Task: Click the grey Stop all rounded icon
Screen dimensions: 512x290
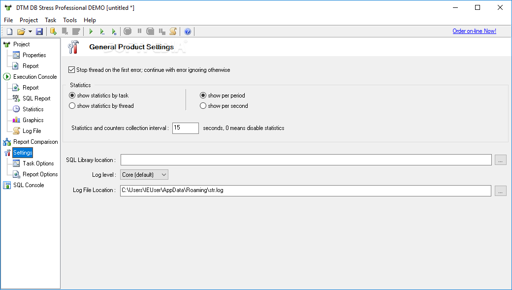Action: [150, 32]
